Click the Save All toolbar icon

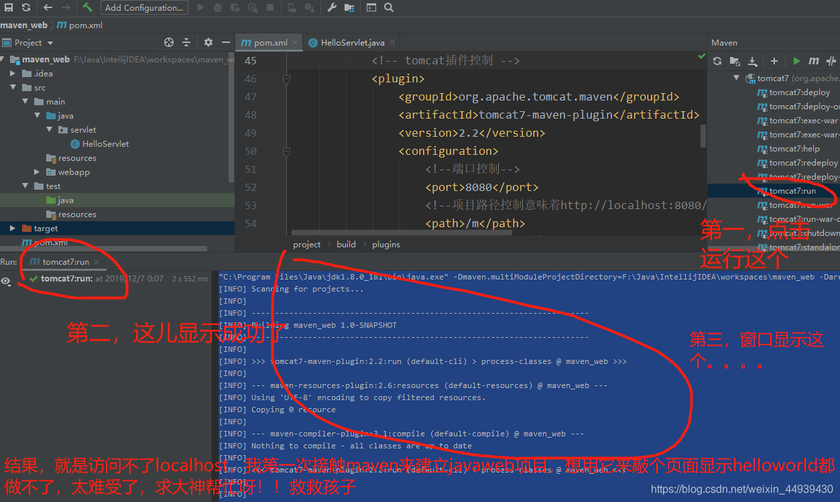pos(9,7)
